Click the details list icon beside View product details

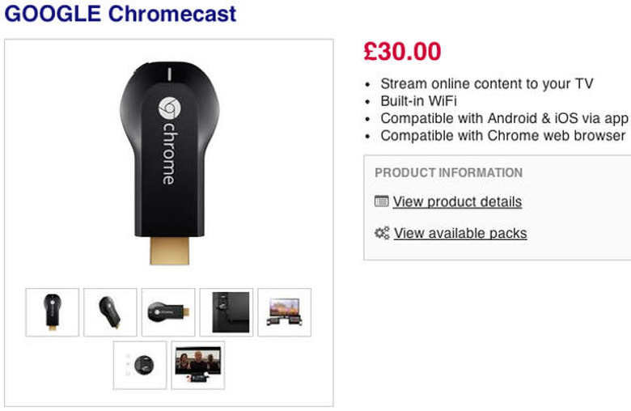coord(382,201)
